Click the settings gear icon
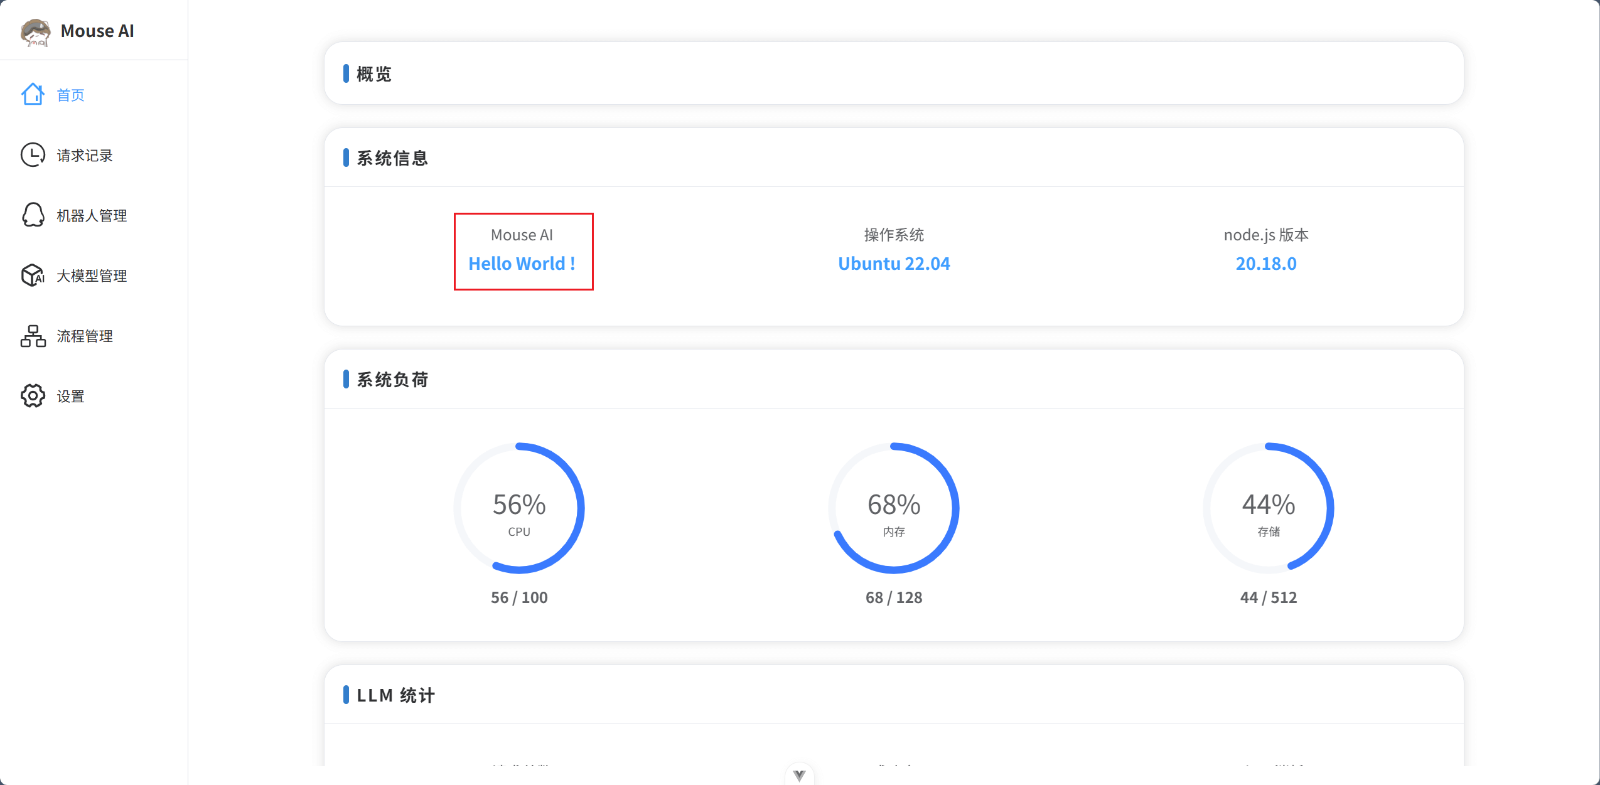1600x785 pixels. (33, 396)
